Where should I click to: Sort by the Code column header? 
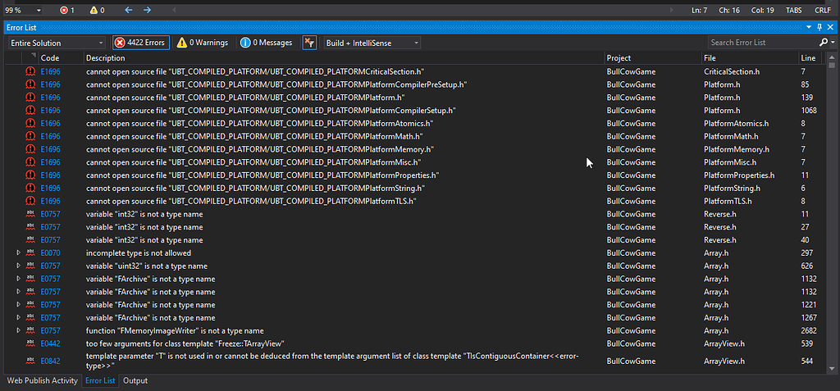tap(61, 58)
